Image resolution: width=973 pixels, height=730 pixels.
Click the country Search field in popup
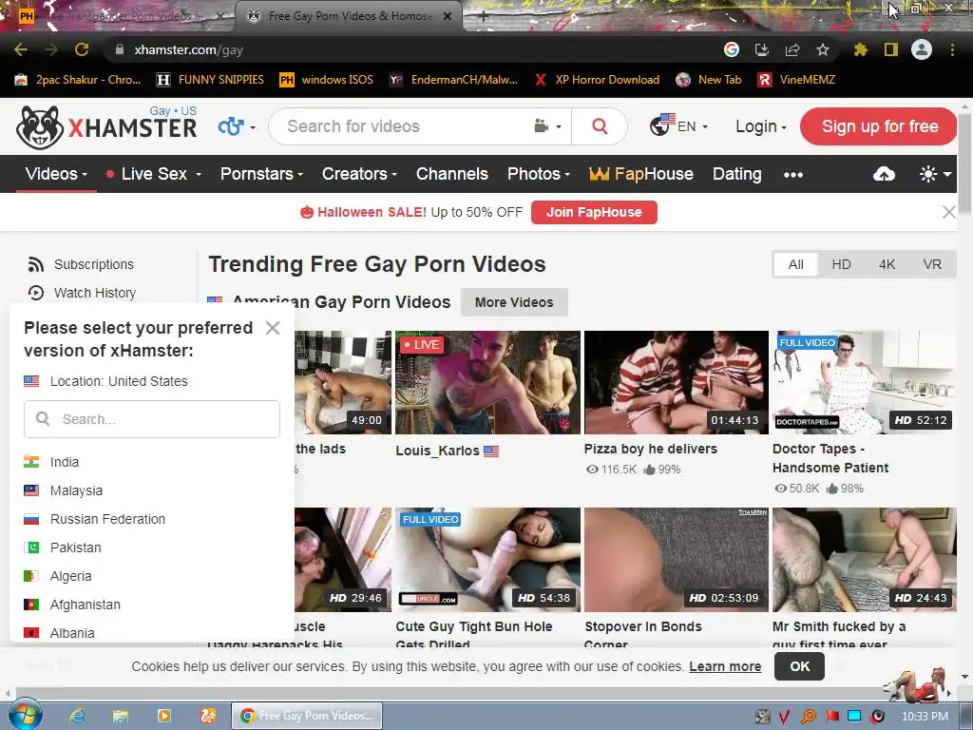(x=152, y=419)
